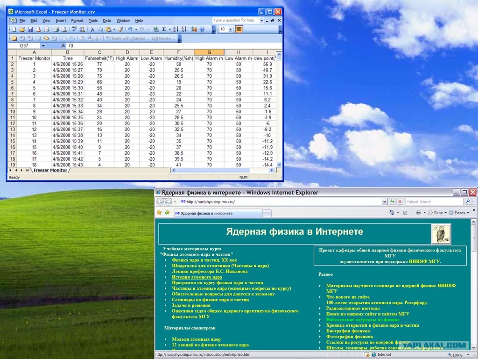Sort Descending with Z-A icon
This screenshot has width=478, height=359.
(x=184, y=29)
